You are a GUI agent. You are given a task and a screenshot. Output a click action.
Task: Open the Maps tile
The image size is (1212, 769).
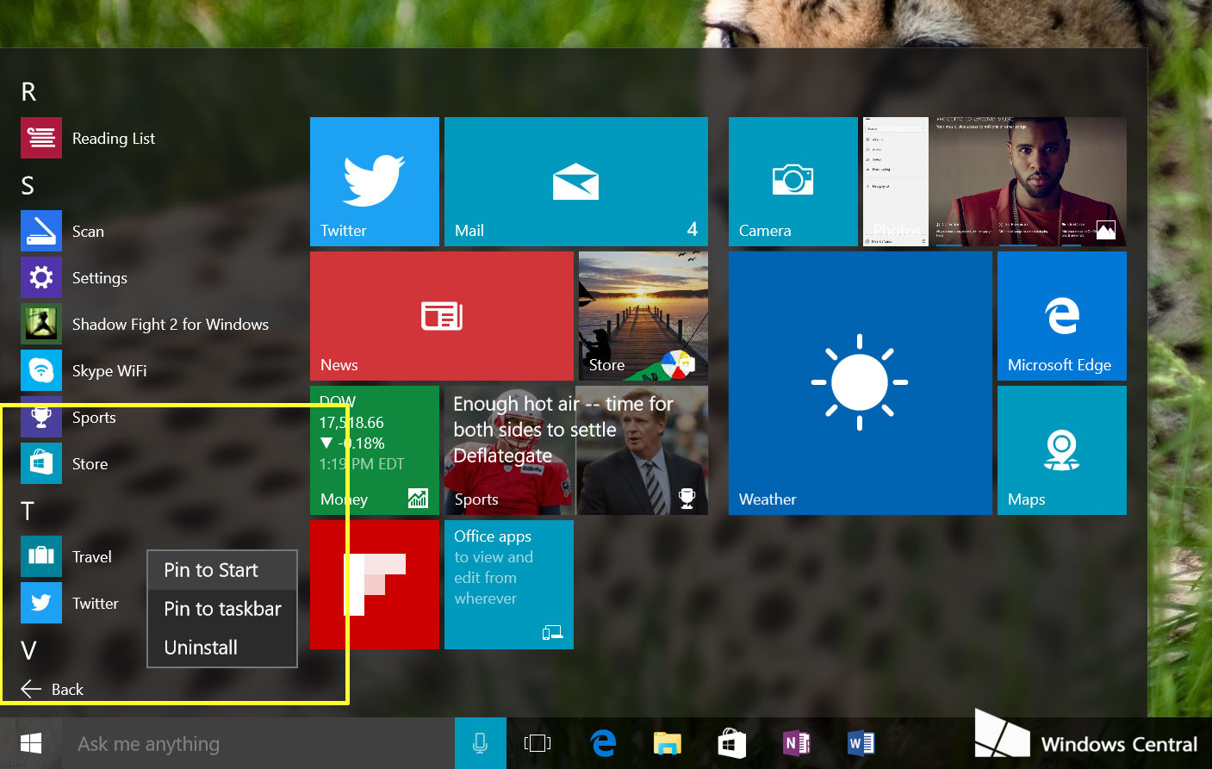point(1062,450)
